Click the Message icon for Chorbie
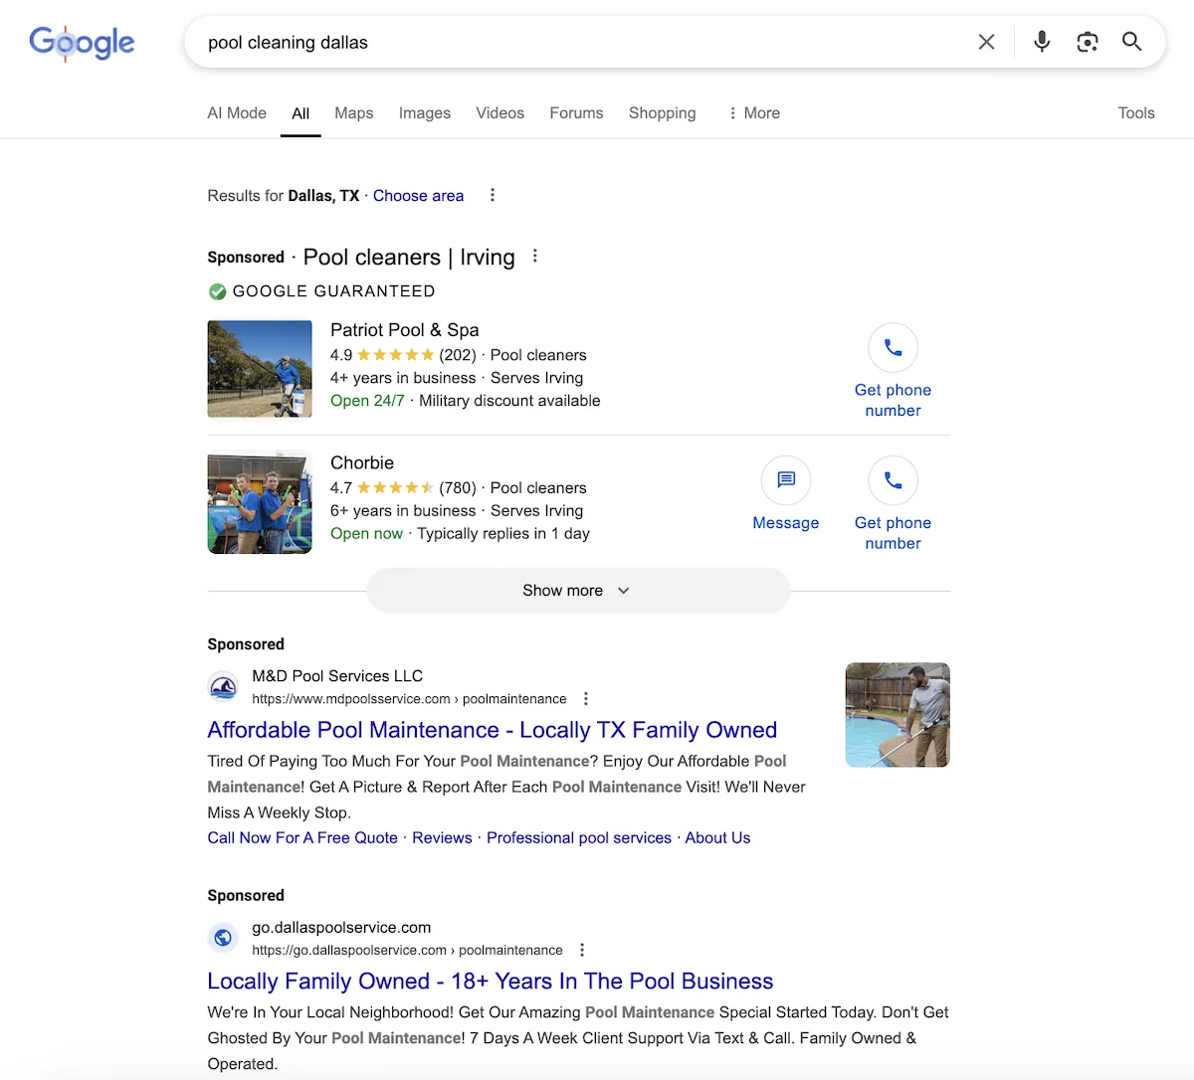Viewport: 1194px width, 1080px height. (786, 481)
